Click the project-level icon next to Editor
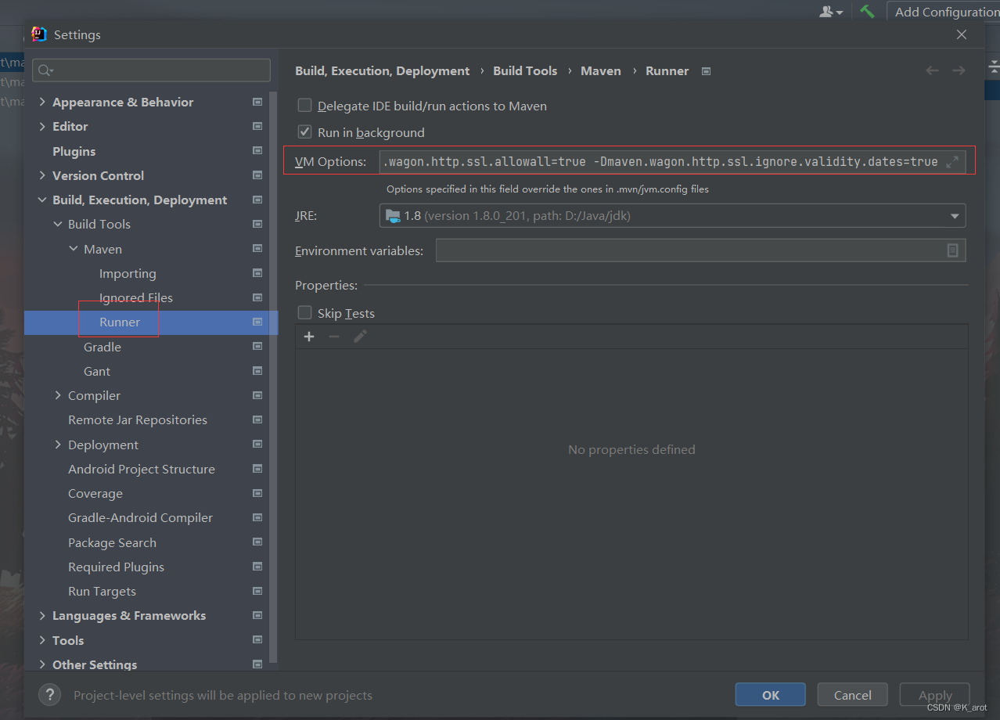The height and width of the screenshot is (720, 1000). pyautogui.click(x=257, y=126)
